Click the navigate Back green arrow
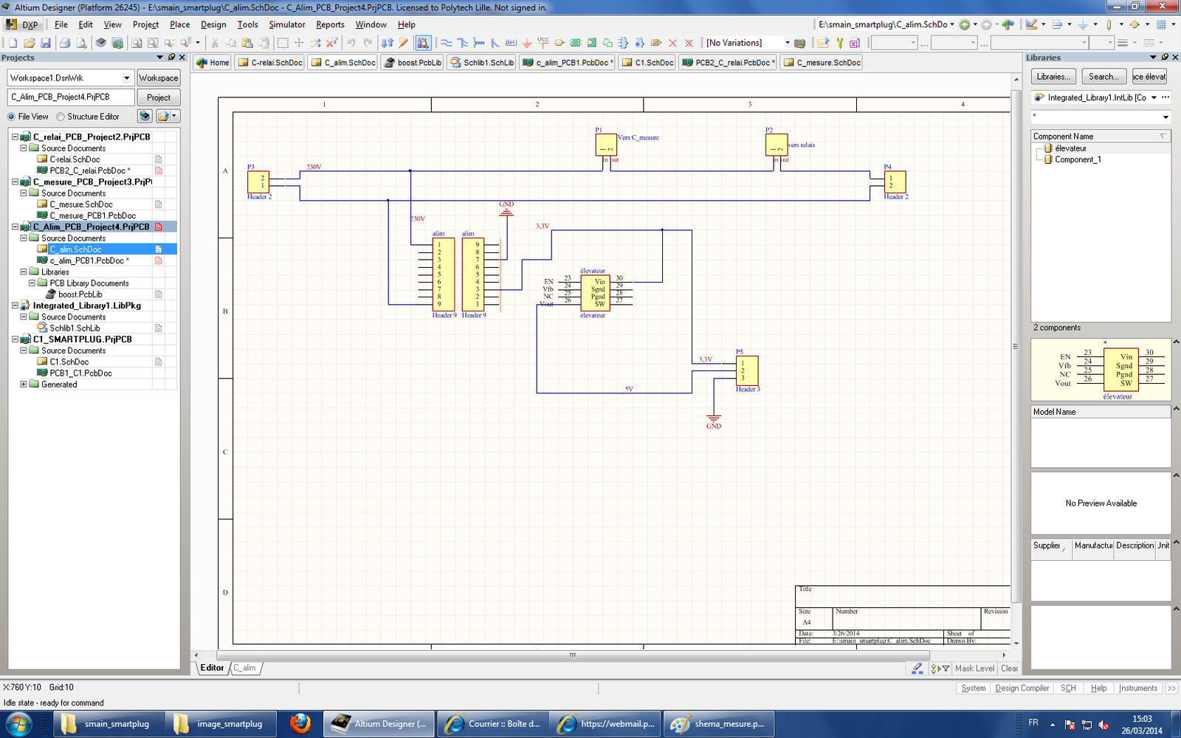1181x738 pixels. tap(965, 24)
